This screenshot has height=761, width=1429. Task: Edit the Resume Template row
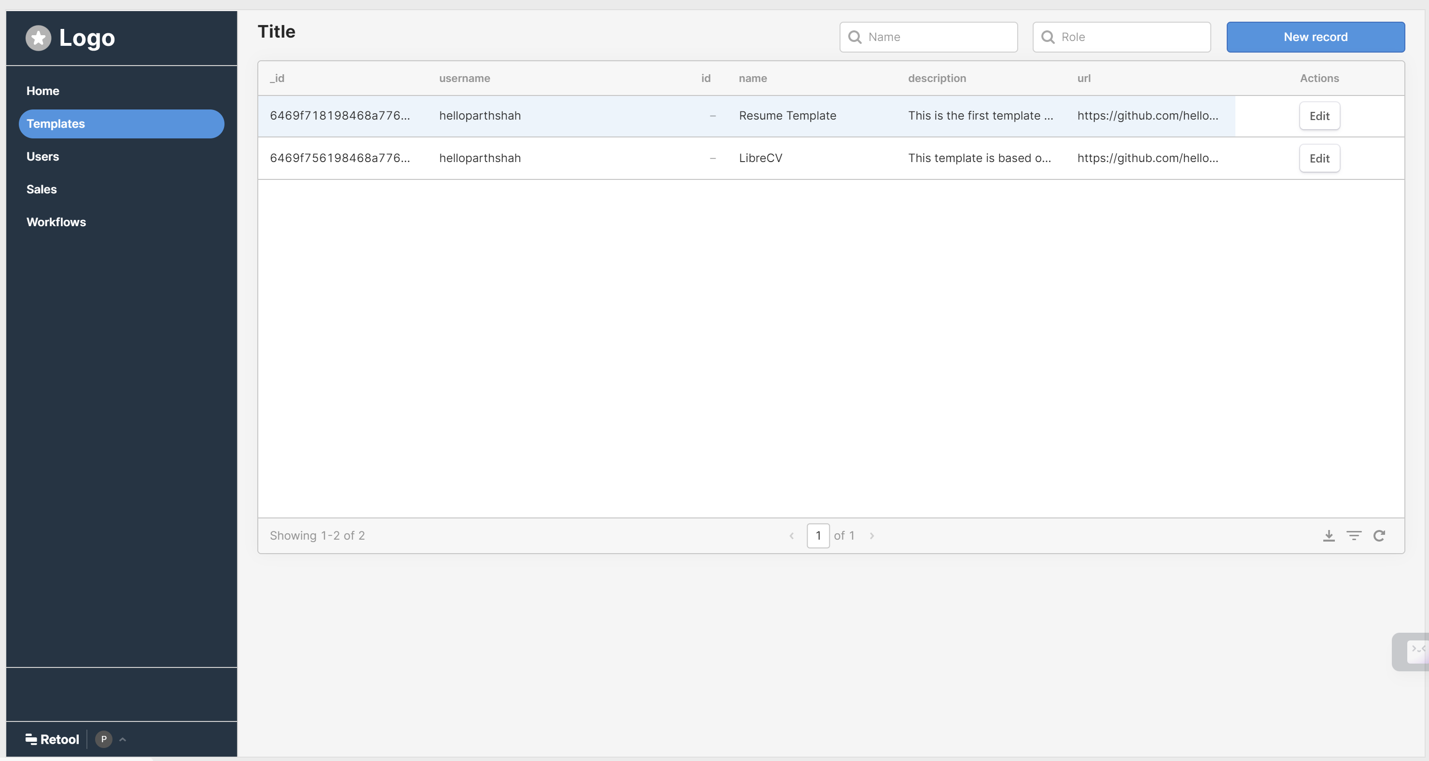pyautogui.click(x=1319, y=116)
